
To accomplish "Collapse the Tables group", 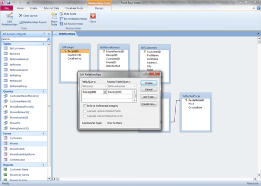I will (x=44, y=44).
